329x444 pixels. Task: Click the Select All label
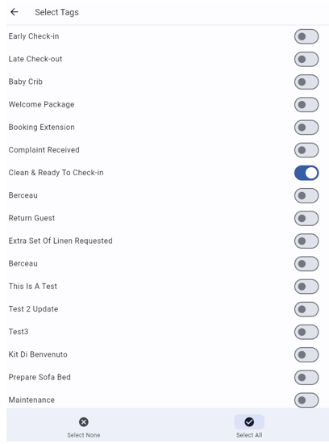[249, 435]
